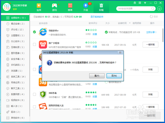Open the 游戏 games tab
Screen dimensions: 165x123
click(x=54, y=7)
